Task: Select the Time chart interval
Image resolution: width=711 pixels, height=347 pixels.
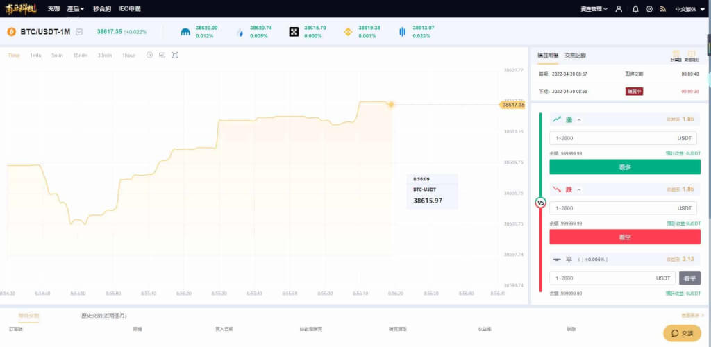Action: (x=14, y=56)
